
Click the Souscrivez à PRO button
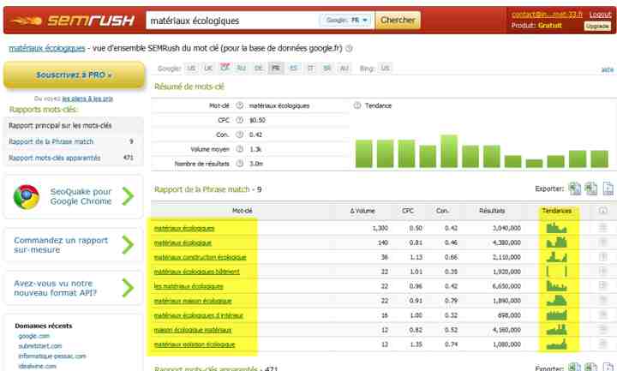74,75
